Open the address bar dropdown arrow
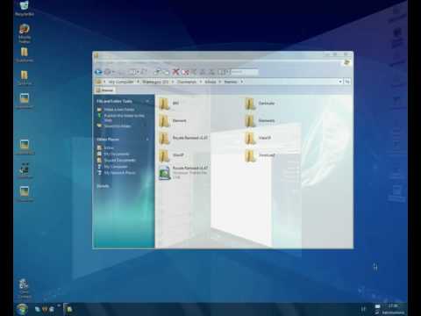Image resolution: width=421 pixels, height=316 pixels. (340, 82)
